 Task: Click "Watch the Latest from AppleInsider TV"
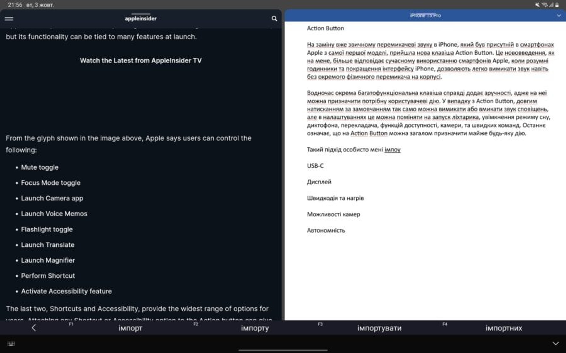pos(141,61)
